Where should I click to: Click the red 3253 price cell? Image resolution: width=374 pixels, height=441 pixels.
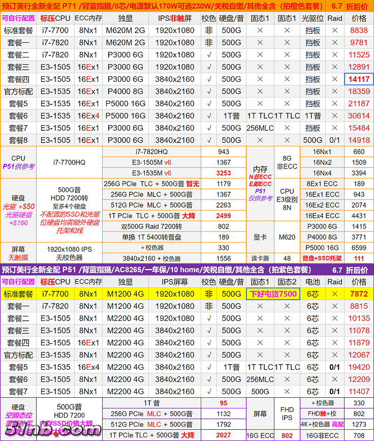pyautogui.click(x=223, y=172)
